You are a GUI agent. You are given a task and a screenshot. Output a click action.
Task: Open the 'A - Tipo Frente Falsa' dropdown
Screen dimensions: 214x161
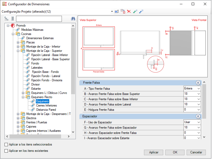pos(199,89)
